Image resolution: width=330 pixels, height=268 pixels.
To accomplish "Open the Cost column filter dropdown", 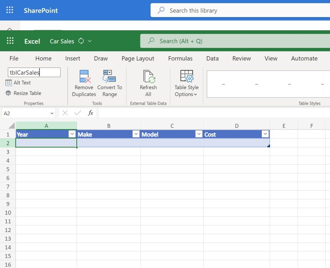I will point(265,134).
